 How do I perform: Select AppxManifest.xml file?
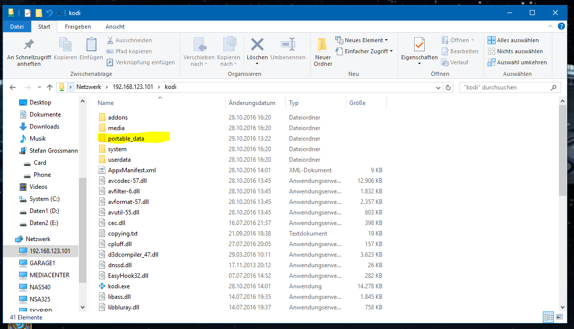click(x=131, y=170)
